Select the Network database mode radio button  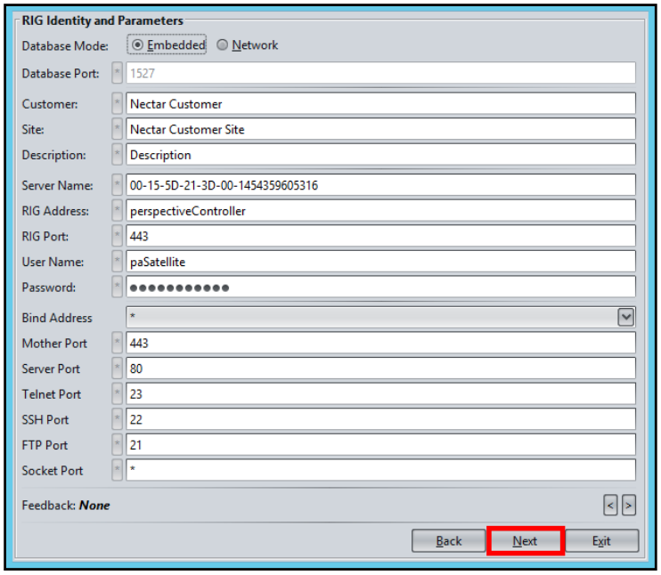click(247, 45)
